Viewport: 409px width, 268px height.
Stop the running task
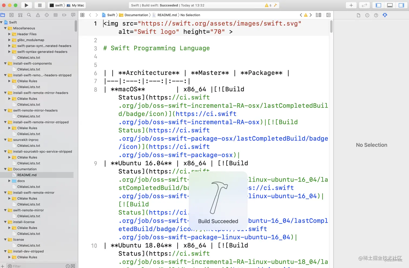coord(40,5)
